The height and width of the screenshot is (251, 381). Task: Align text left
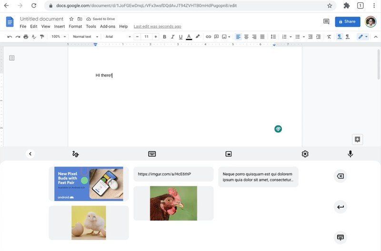238,37
